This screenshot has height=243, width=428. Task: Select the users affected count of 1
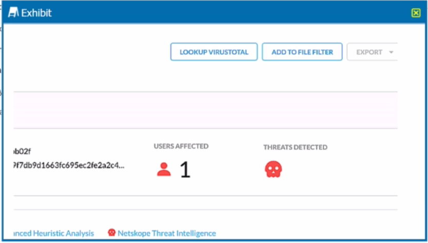pyautogui.click(x=185, y=170)
